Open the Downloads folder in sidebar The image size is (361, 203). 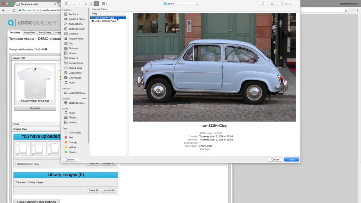(x=74, y=78)
